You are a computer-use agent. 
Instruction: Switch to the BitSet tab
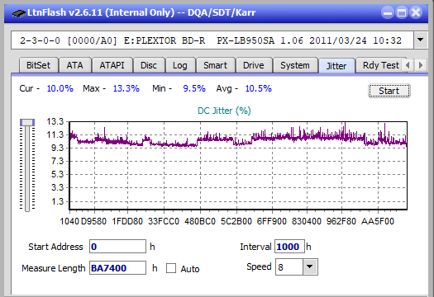(39, 65)
